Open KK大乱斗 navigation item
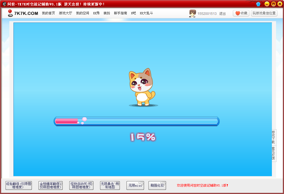The width and height of the screenshot is (284, 194). [x=146, y=13]
